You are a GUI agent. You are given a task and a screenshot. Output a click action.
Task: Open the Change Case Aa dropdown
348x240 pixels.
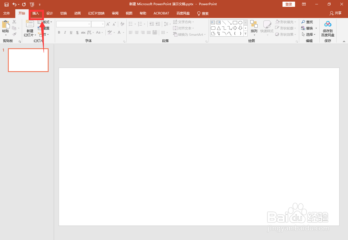99,32
